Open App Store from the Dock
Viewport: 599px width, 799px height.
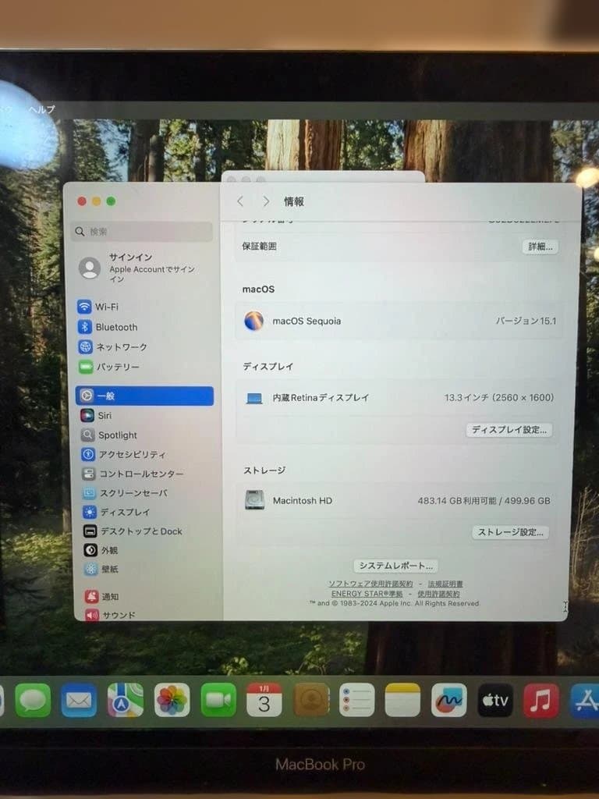585,700
